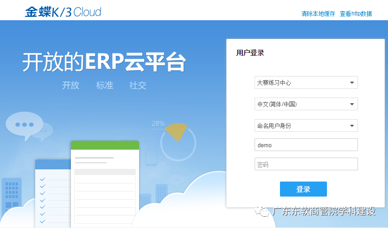
Task: Open the 大赛练习中心 data center dropdown
Action: click(306, 83)
